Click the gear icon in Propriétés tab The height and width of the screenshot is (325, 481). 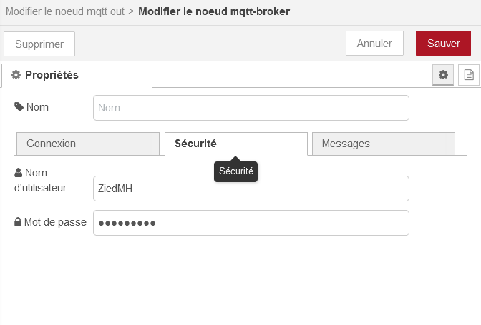(16, 75)
